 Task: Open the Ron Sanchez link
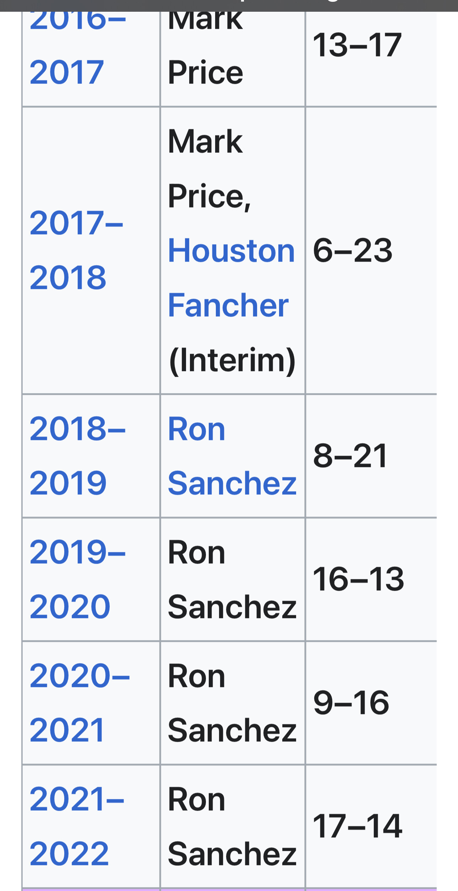232,456
